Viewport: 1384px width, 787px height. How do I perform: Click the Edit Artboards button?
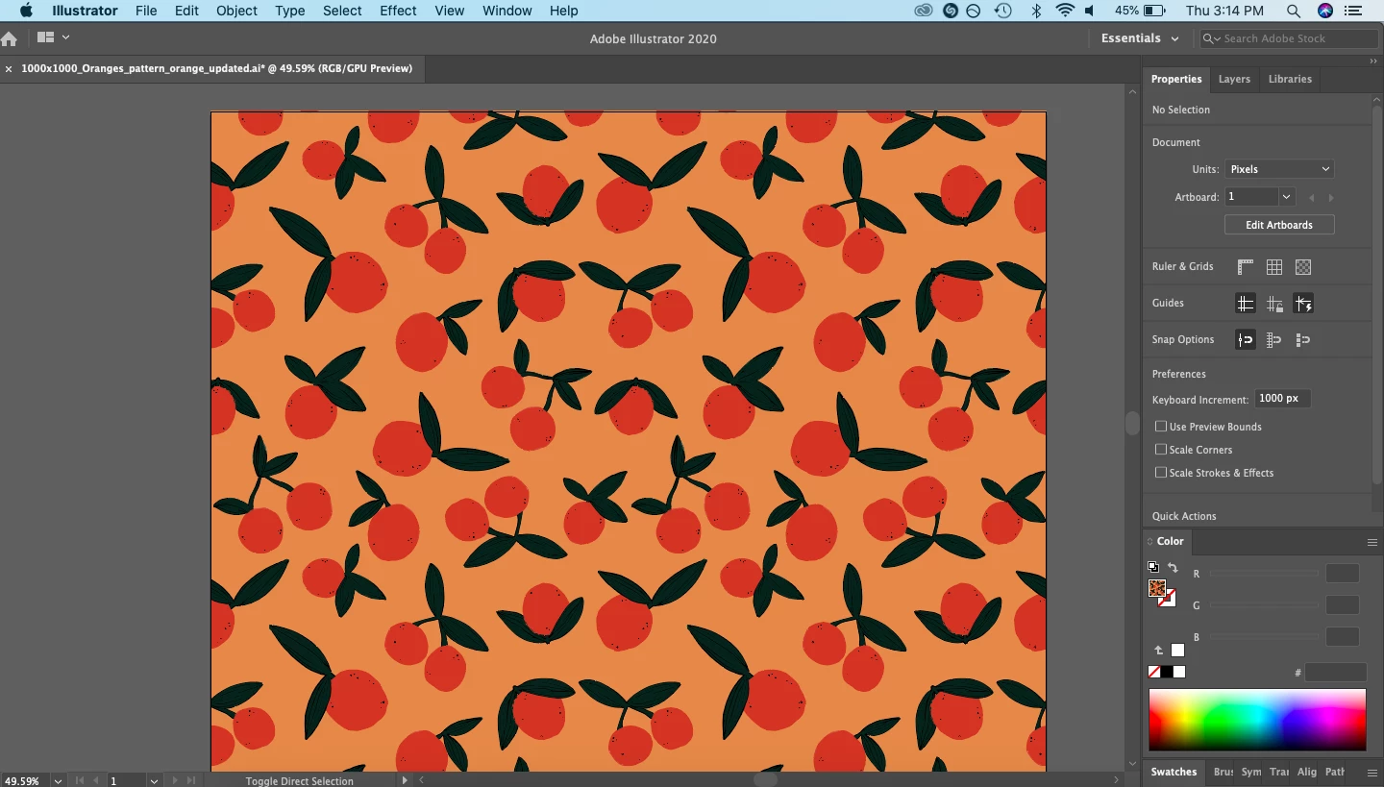coord(1279,225)
